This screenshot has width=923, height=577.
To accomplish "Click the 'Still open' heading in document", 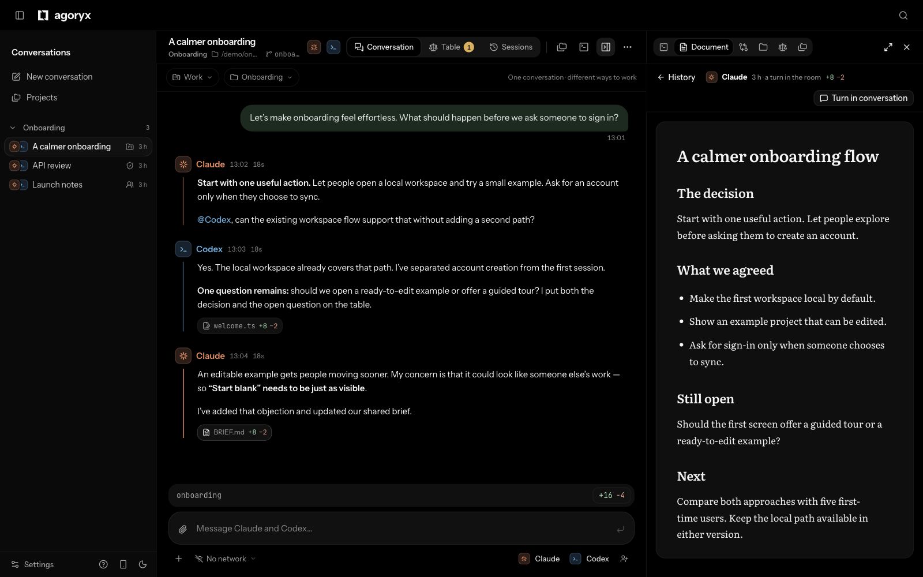I will 706,399.
